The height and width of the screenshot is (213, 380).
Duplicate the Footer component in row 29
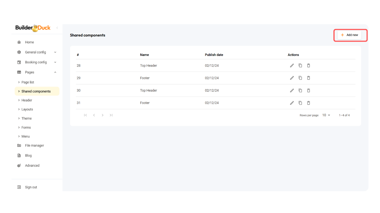click(300, 78)
